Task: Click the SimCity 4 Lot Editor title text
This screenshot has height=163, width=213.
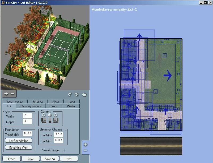Action: [x=27, y=3]
